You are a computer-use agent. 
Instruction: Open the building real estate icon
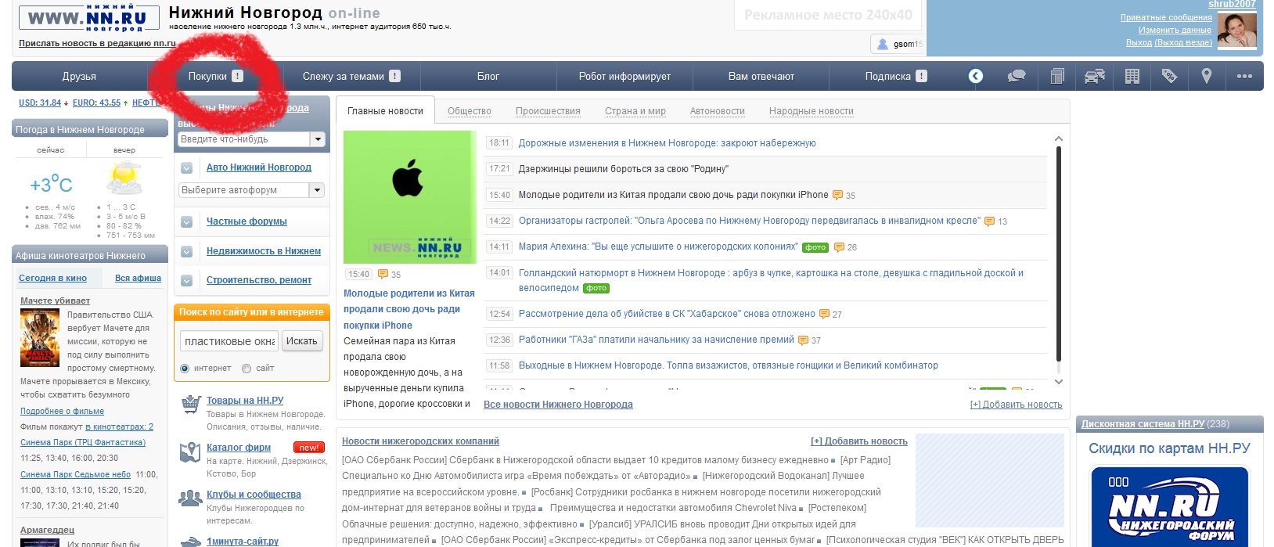(1132, 76)
